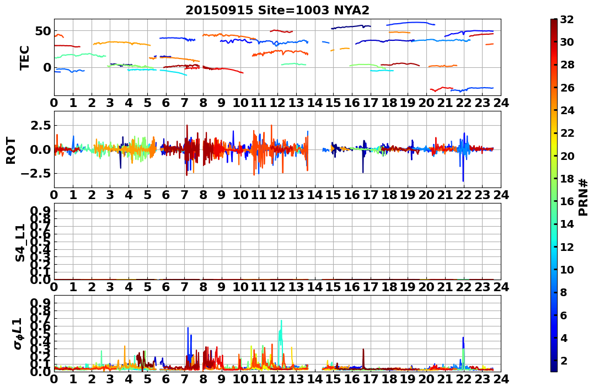
Task: Click the dark red sigma-phi spike near hour 16.5
Action: pyautogui.click(x=363, y=358)
